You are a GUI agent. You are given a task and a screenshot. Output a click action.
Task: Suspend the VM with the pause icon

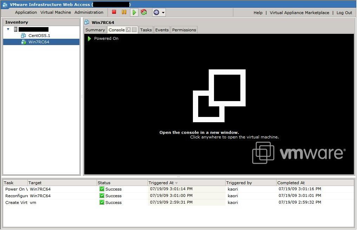(124, 12)
